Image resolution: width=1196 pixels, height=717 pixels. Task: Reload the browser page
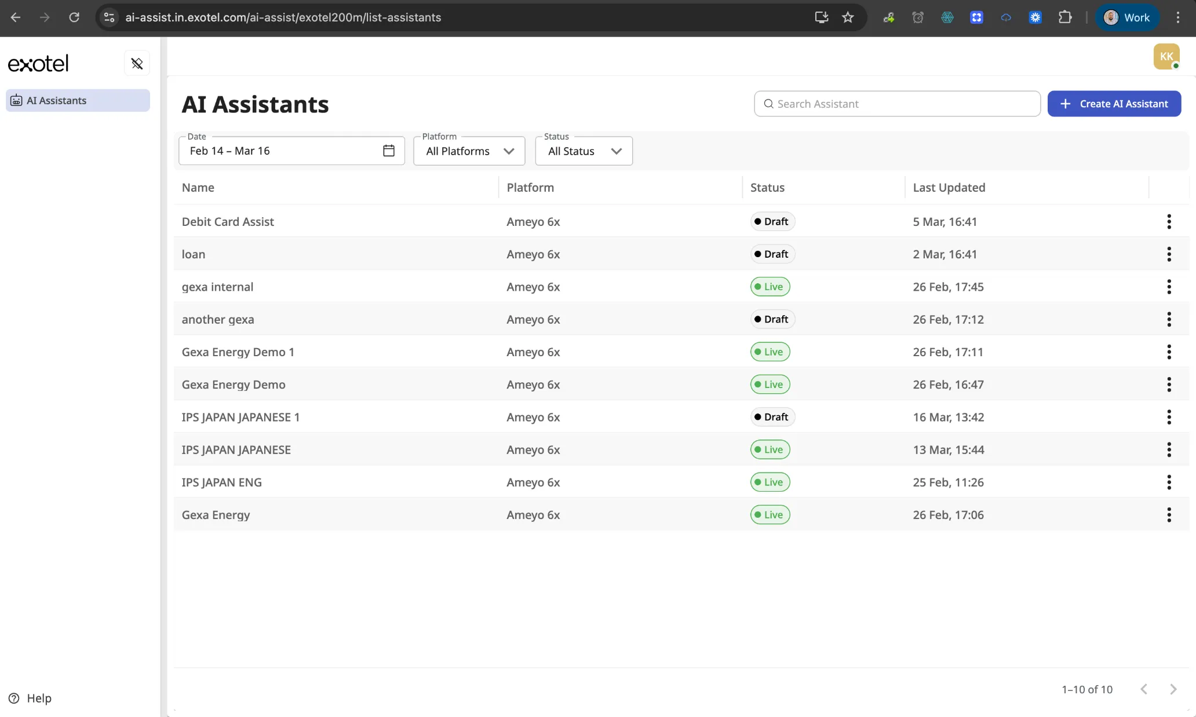[x=74, y=17]
